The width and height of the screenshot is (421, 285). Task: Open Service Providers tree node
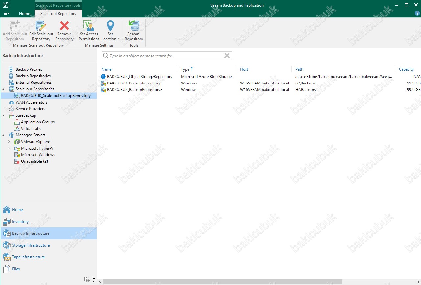(x=30, y=109)
